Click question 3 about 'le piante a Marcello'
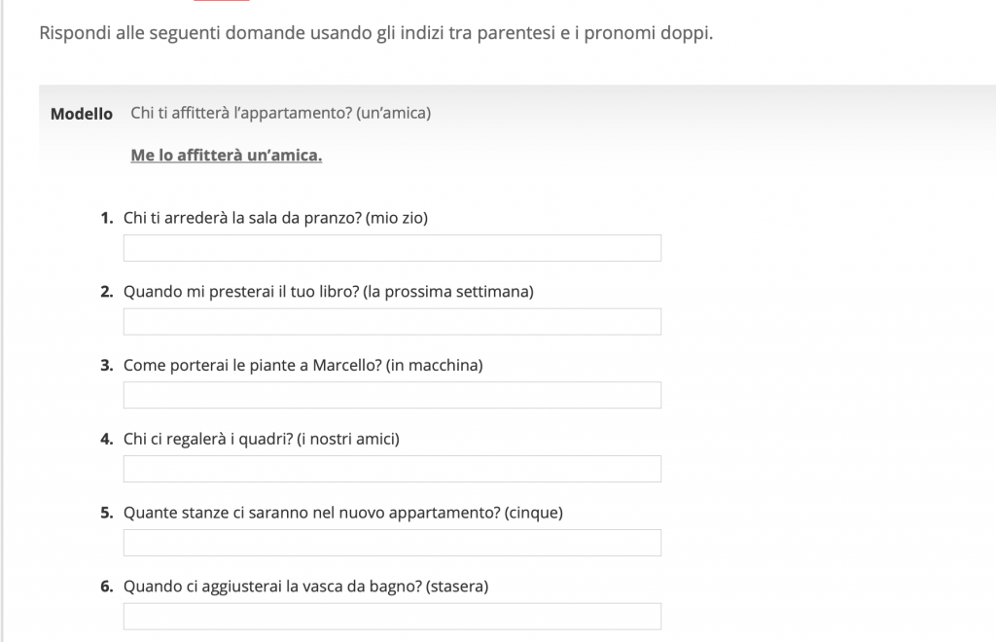The image size is (996, 642). (304, 365)
